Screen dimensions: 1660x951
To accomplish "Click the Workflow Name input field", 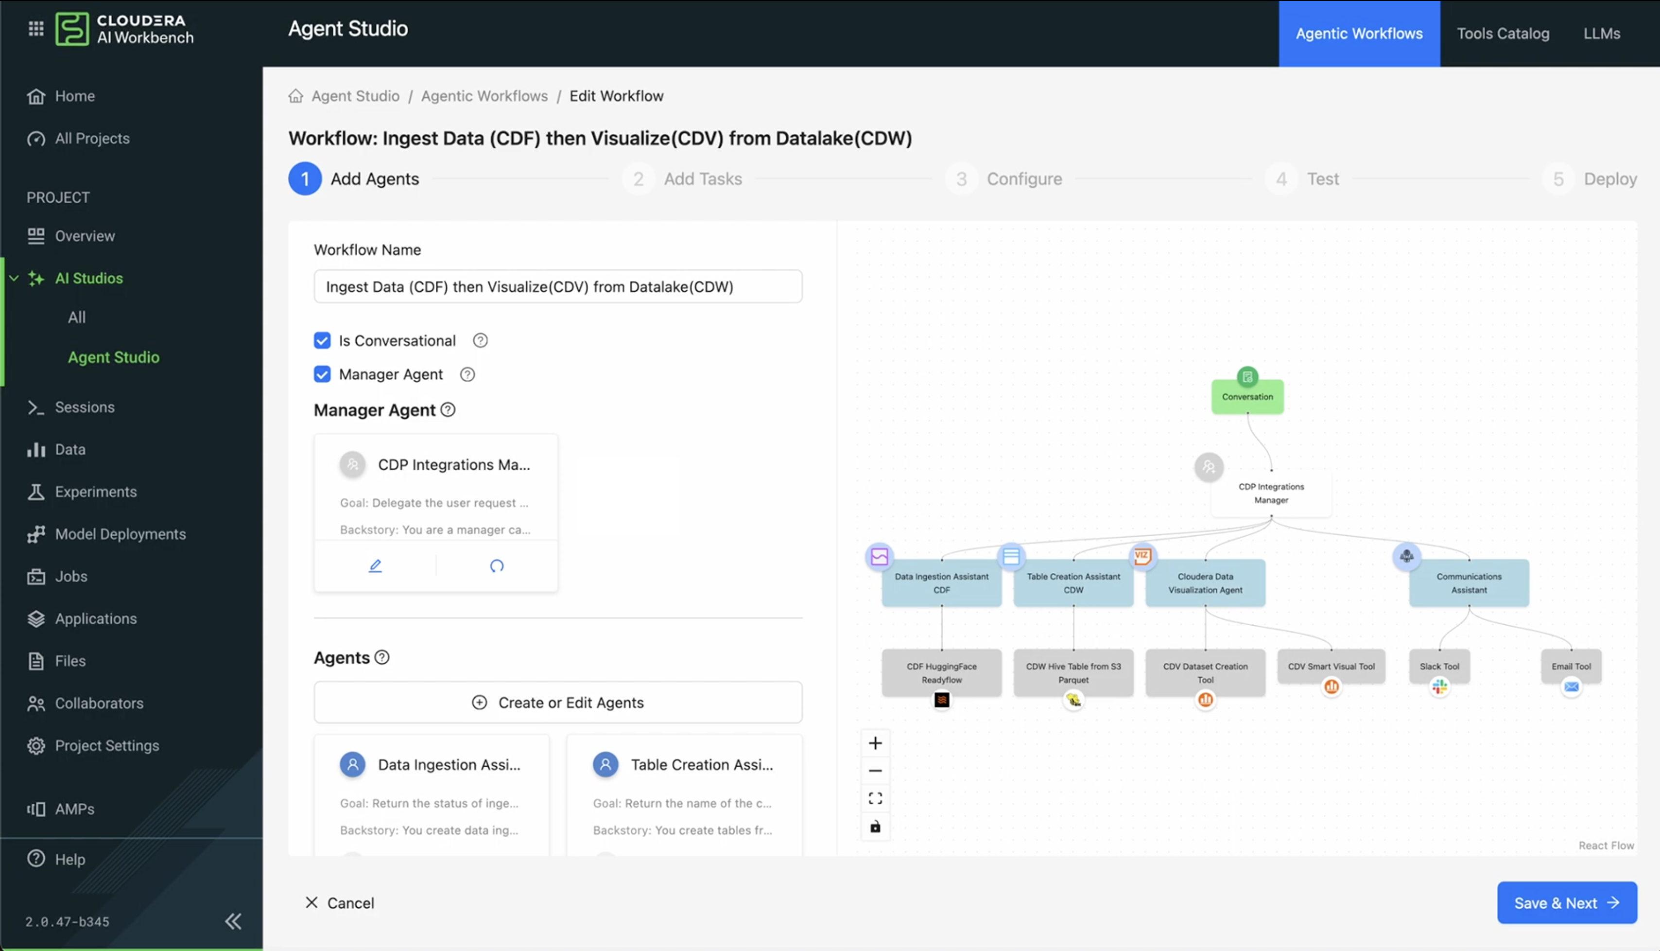I will pyautogui.click(x=557, y=287).
